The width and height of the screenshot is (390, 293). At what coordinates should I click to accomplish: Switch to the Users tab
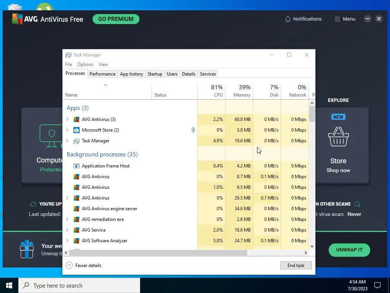172,74
